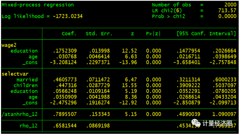
Task: Click the rho_12 standard error .0869198
Action: click(x=98, y=126)
